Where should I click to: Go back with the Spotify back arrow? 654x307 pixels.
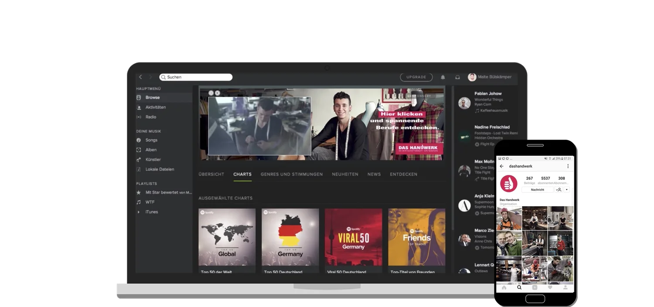pyautogui.click(x=140, y=77)
